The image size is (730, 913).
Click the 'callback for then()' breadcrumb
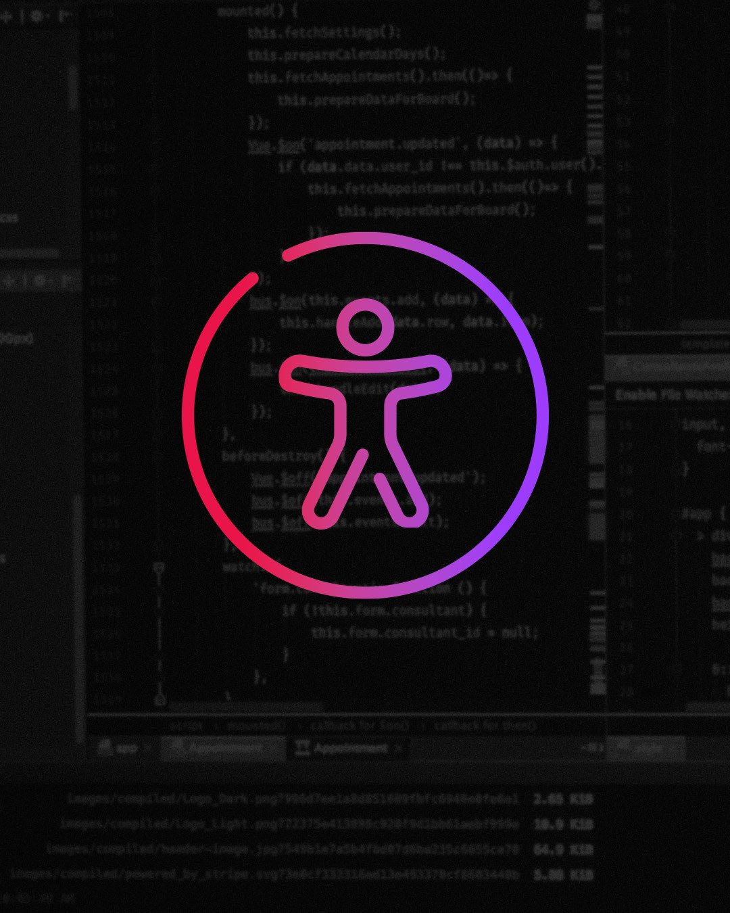click(x=485, y=726)
